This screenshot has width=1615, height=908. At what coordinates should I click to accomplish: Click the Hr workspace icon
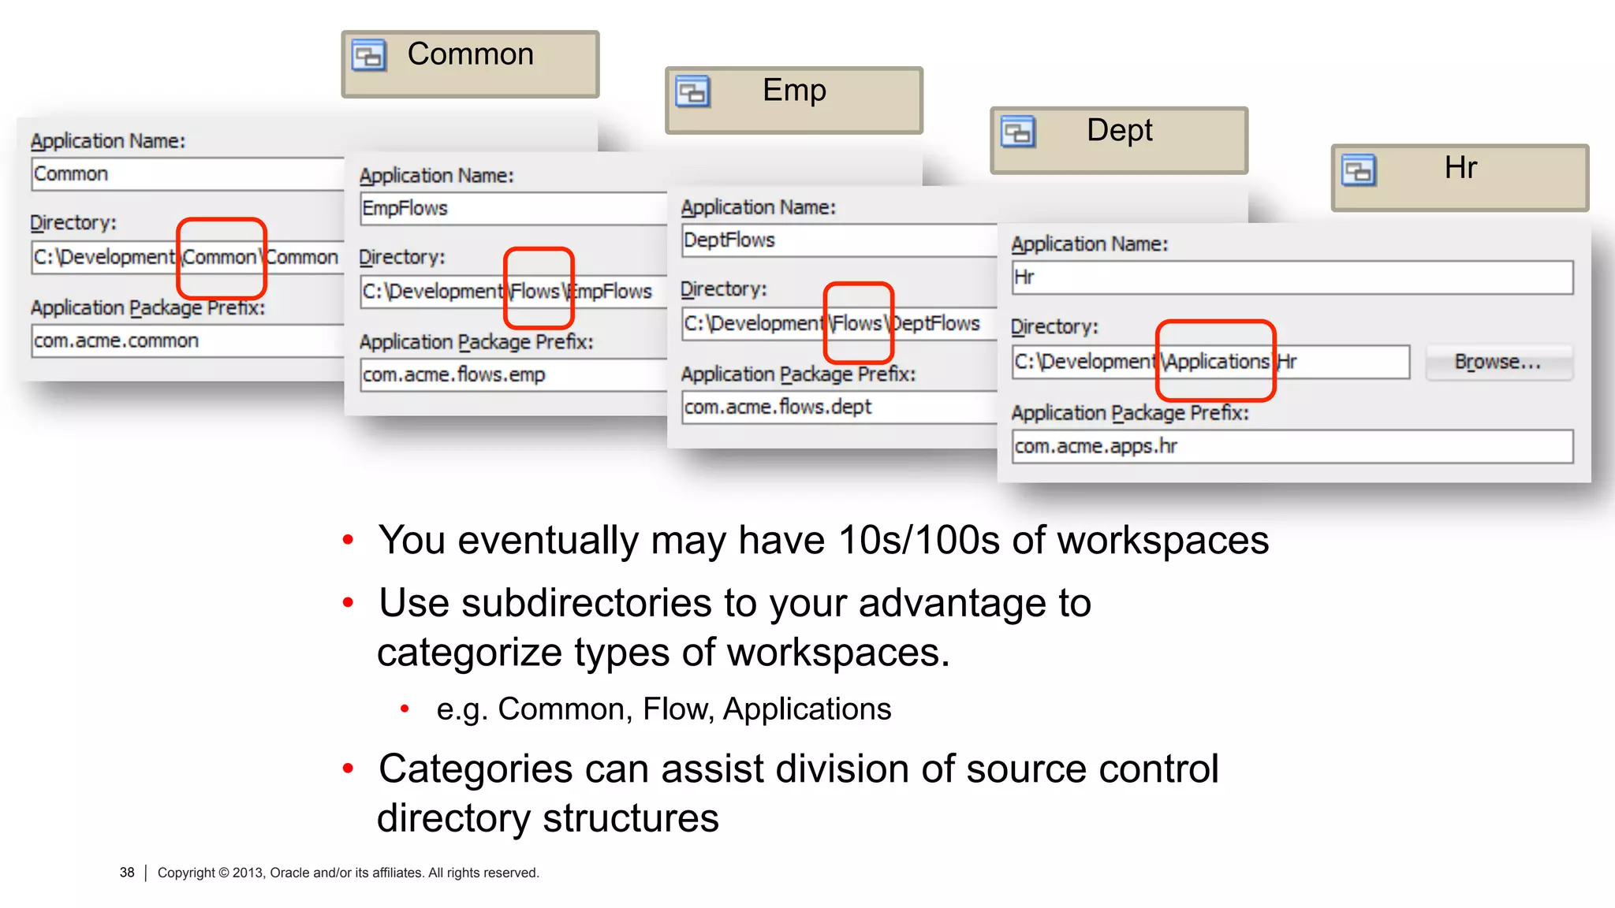tap(1360, 170)
